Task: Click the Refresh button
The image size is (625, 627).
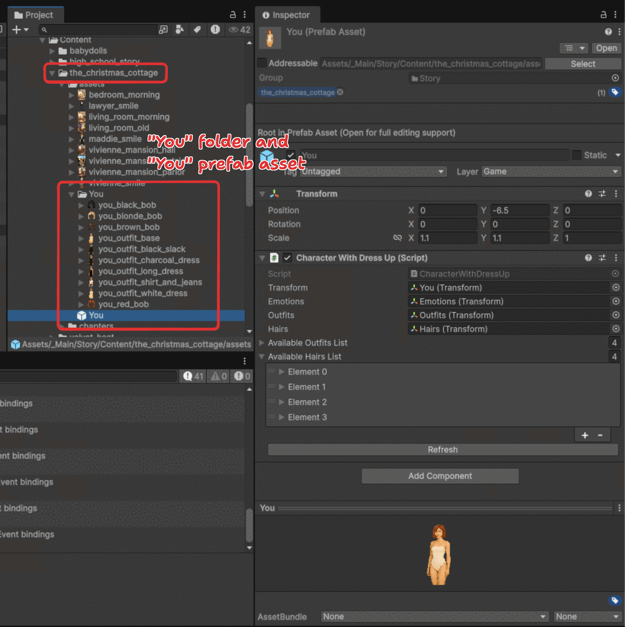Action: click(442, 450)
